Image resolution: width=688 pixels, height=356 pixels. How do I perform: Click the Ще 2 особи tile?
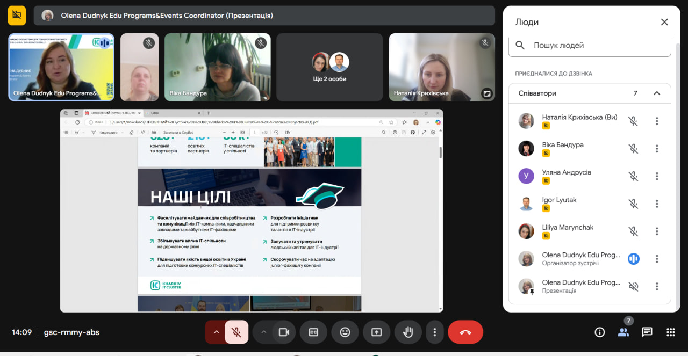tap(329, 67)
